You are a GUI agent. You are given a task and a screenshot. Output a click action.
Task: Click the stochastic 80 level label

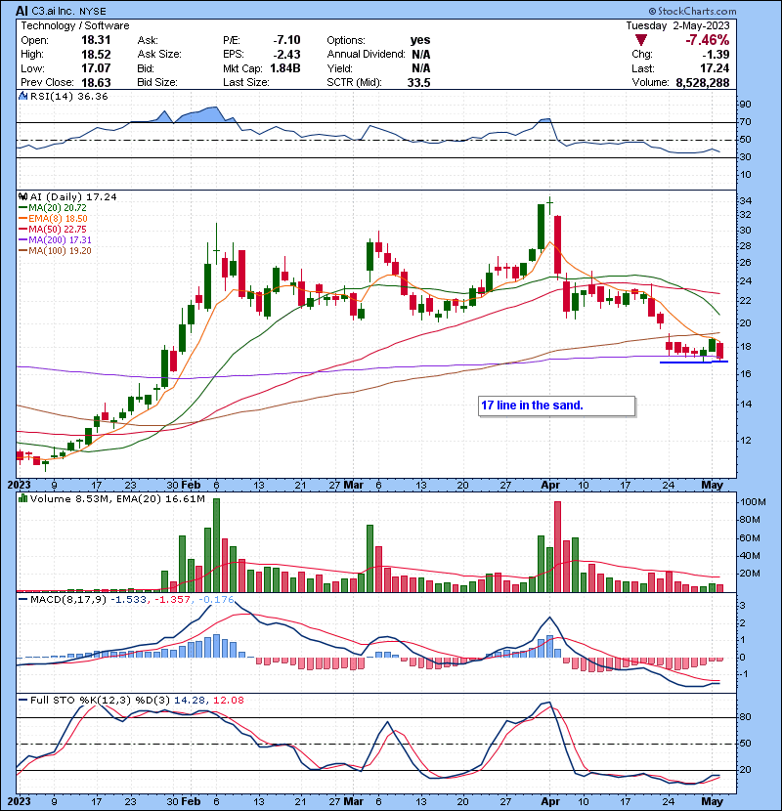[x=746, y=717]
